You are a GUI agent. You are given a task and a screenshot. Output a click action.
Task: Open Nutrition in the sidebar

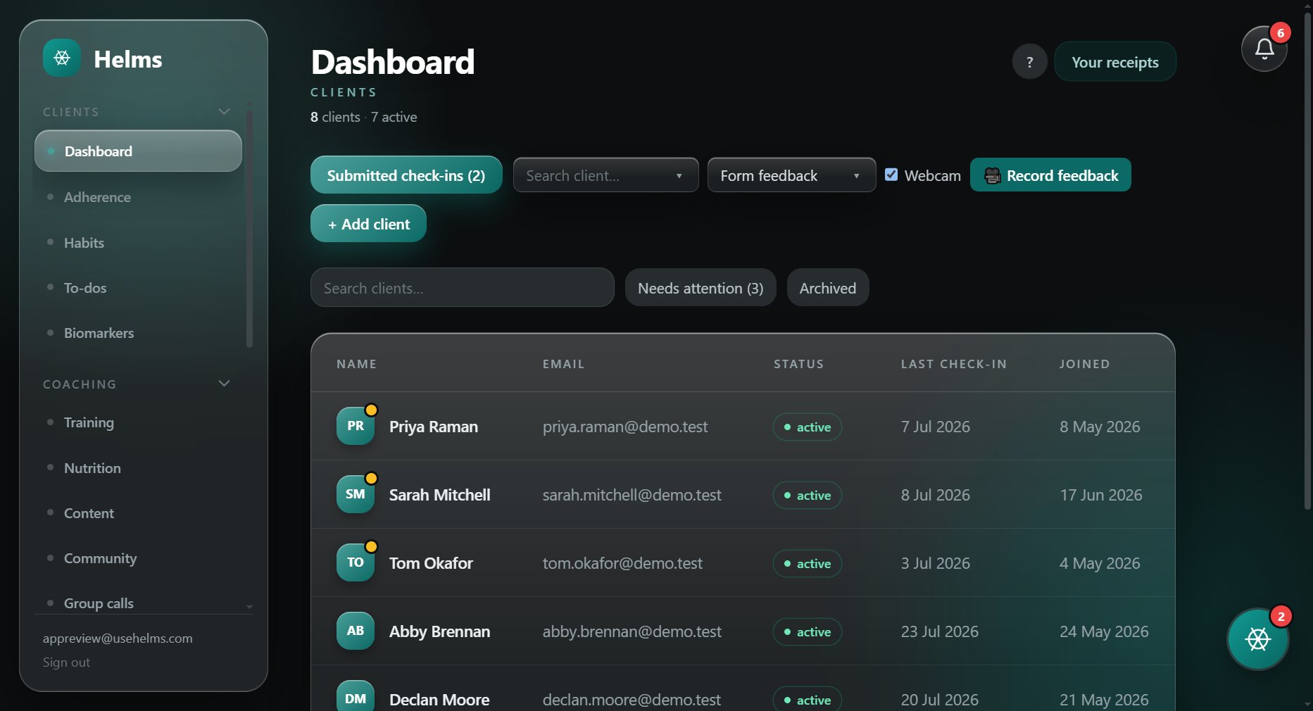pos(92,468)
